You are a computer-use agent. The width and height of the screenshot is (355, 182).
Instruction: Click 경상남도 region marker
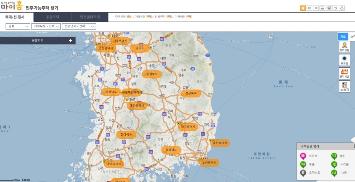(x=171, y=150)
